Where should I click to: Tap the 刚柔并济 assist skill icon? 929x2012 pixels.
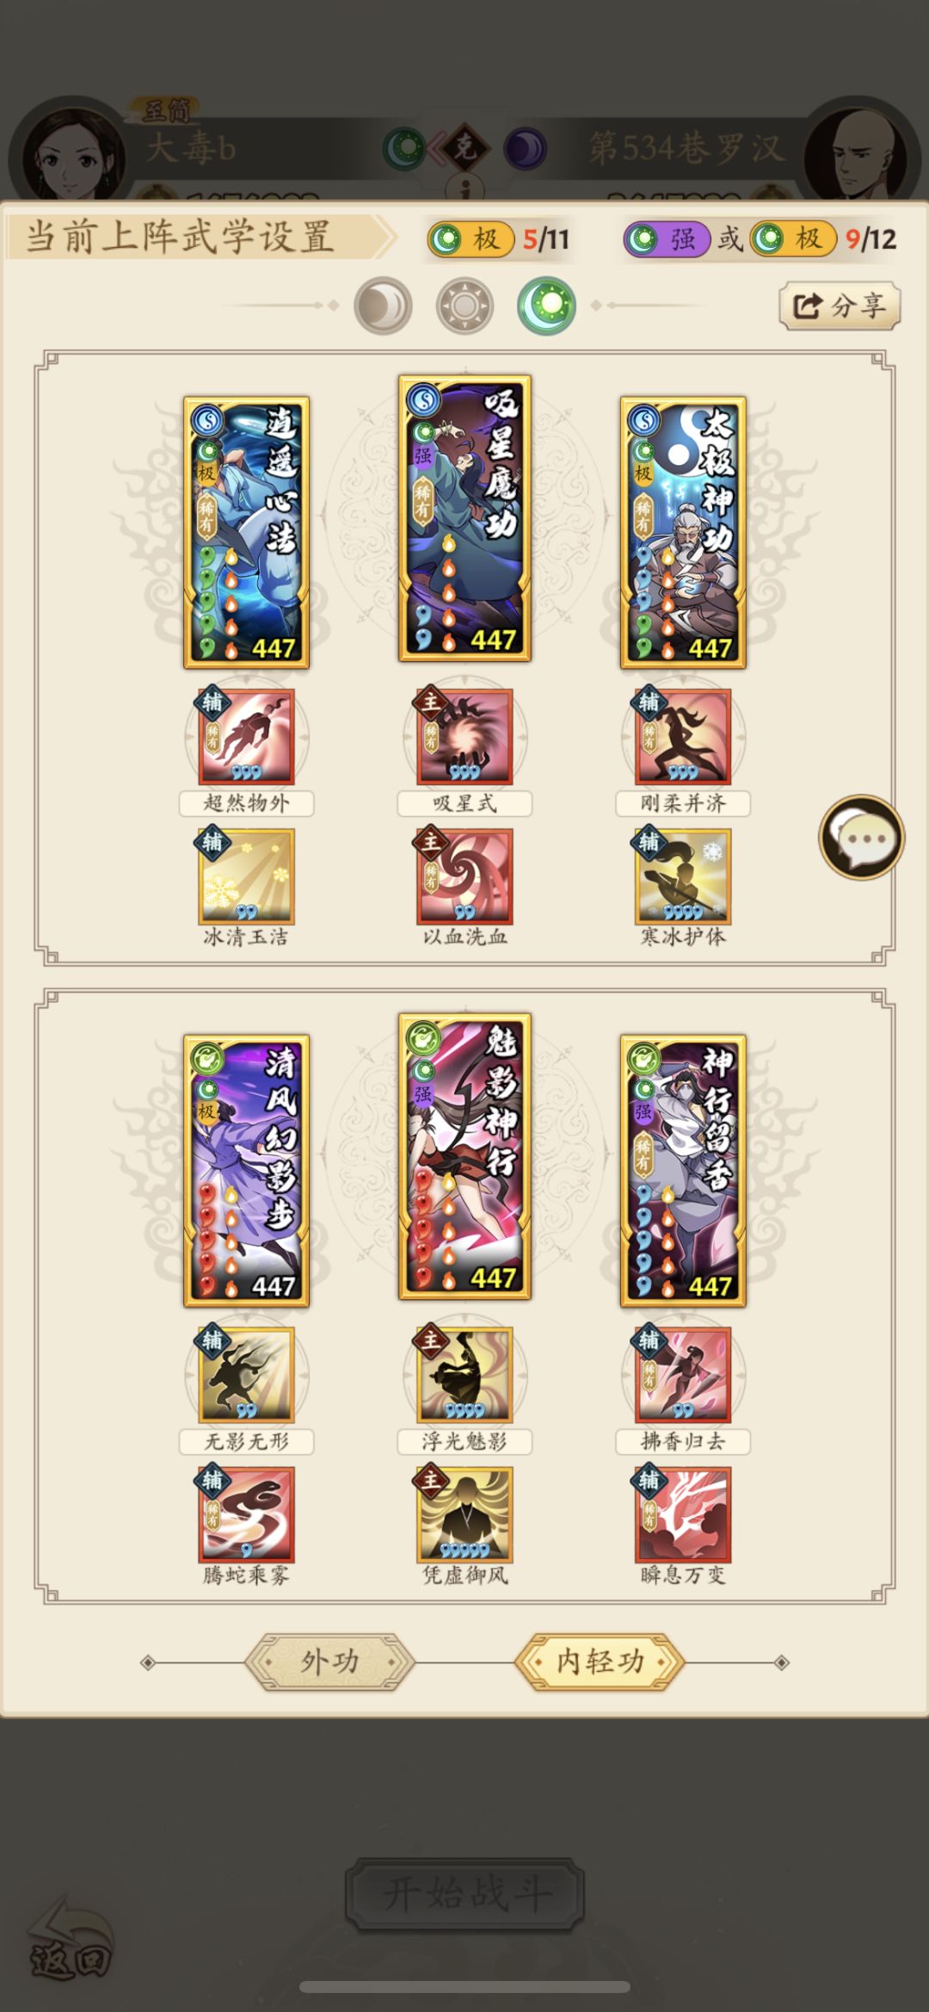[684, 737]
